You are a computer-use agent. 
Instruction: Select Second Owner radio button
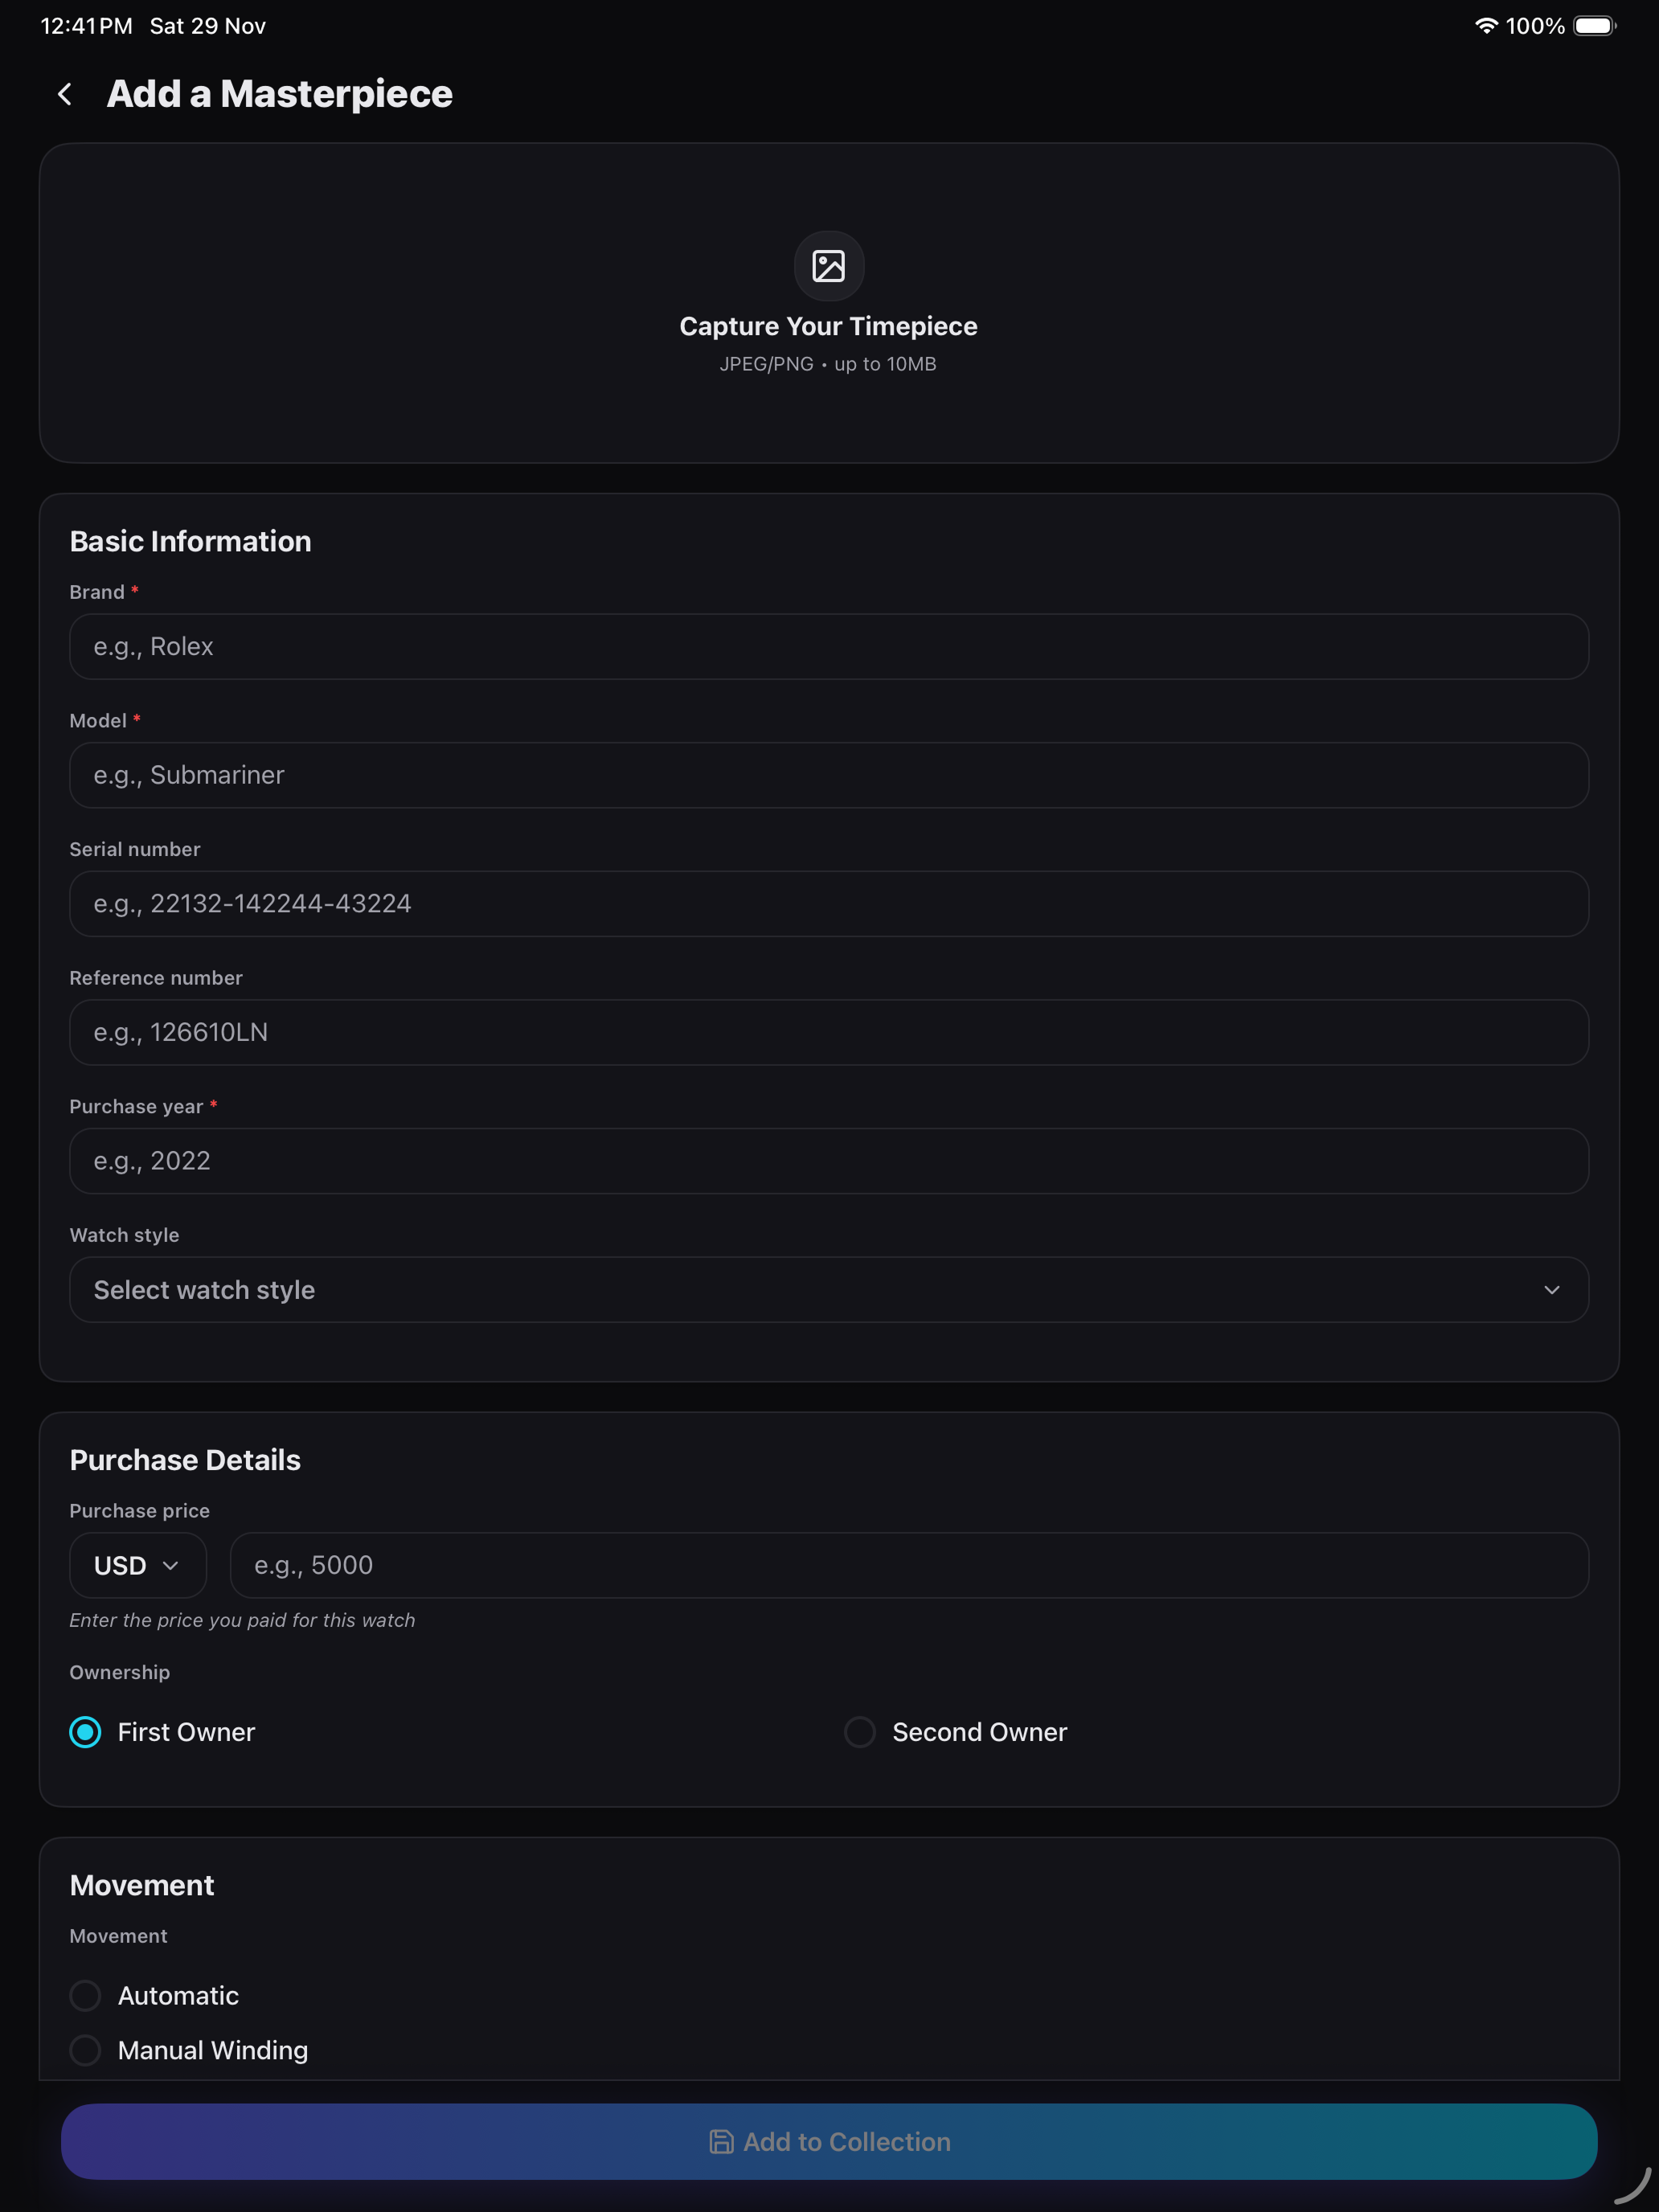coord(860,1732)
